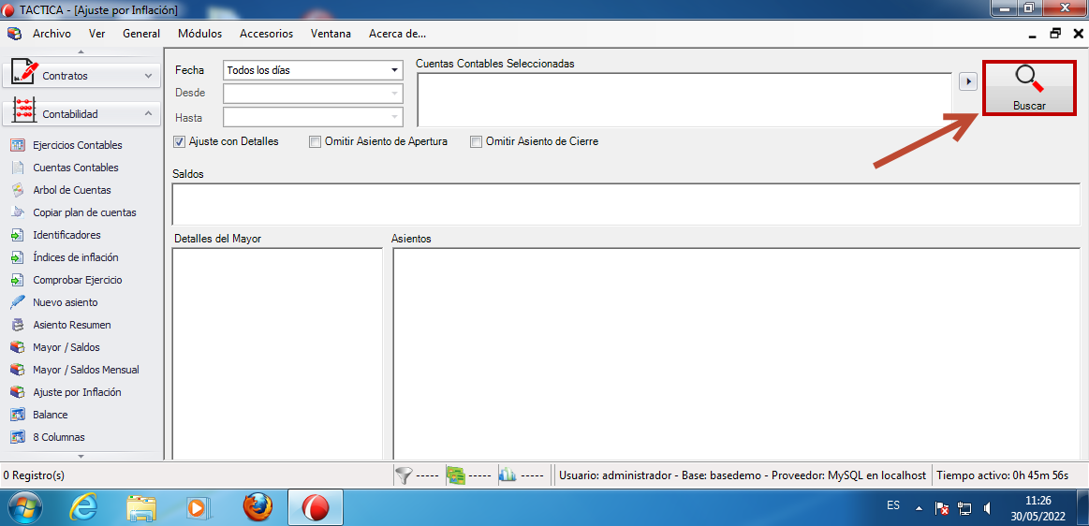This screenshot has width=1089, height=526.
Task: Click arrow button beside Cuentas Contables Seleccionadas
Action: (967, 81)
